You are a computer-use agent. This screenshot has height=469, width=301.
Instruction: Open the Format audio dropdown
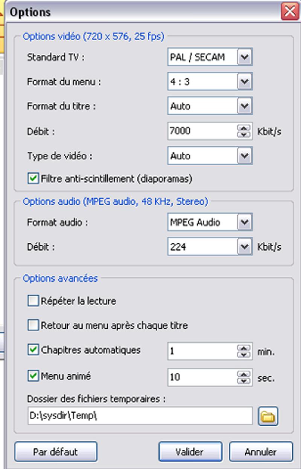click(x=245, y=222)
